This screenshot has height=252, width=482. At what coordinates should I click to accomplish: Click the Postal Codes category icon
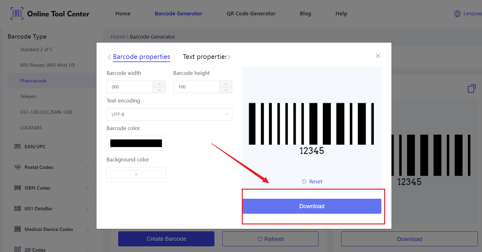pos(18,167)
